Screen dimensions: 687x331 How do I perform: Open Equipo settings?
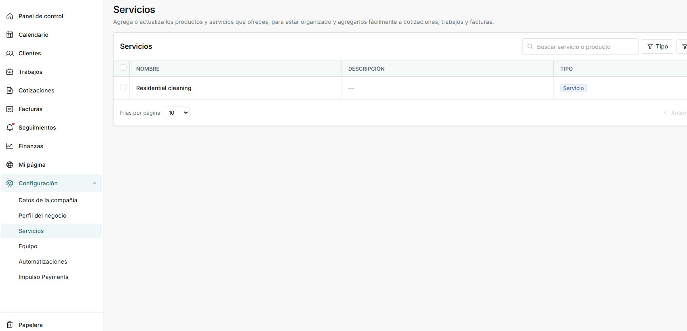pos(52,246)
